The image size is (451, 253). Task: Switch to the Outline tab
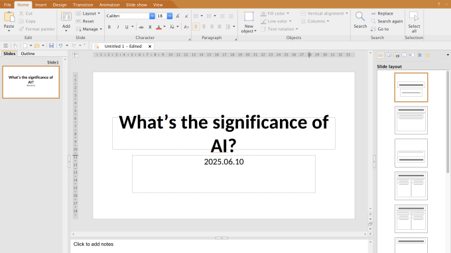pos(28,54)
